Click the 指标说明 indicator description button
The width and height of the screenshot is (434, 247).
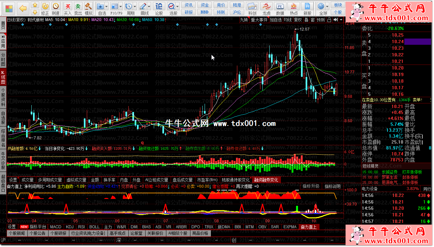pyautogui.click(x=332, y=186)
